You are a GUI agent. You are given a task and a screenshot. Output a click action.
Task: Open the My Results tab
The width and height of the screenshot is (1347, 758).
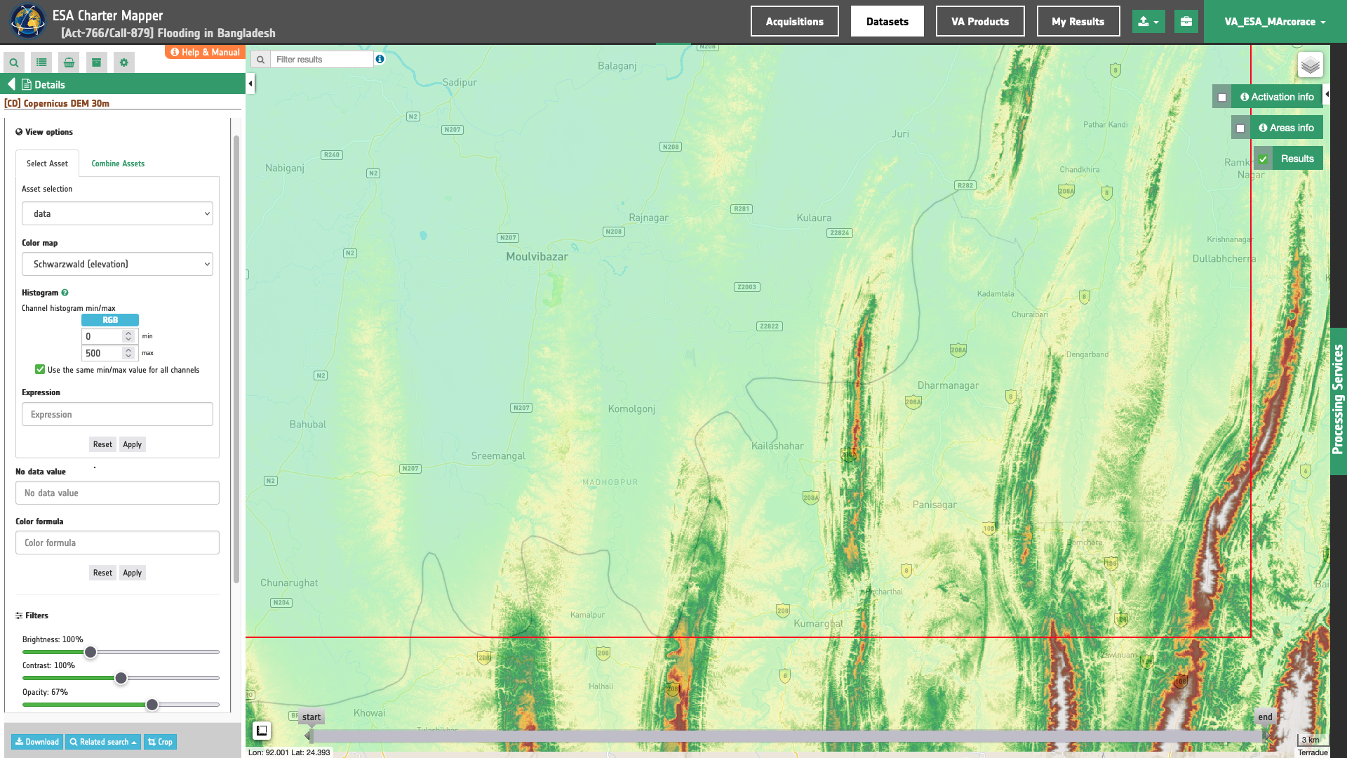(x=1078, y=21)
